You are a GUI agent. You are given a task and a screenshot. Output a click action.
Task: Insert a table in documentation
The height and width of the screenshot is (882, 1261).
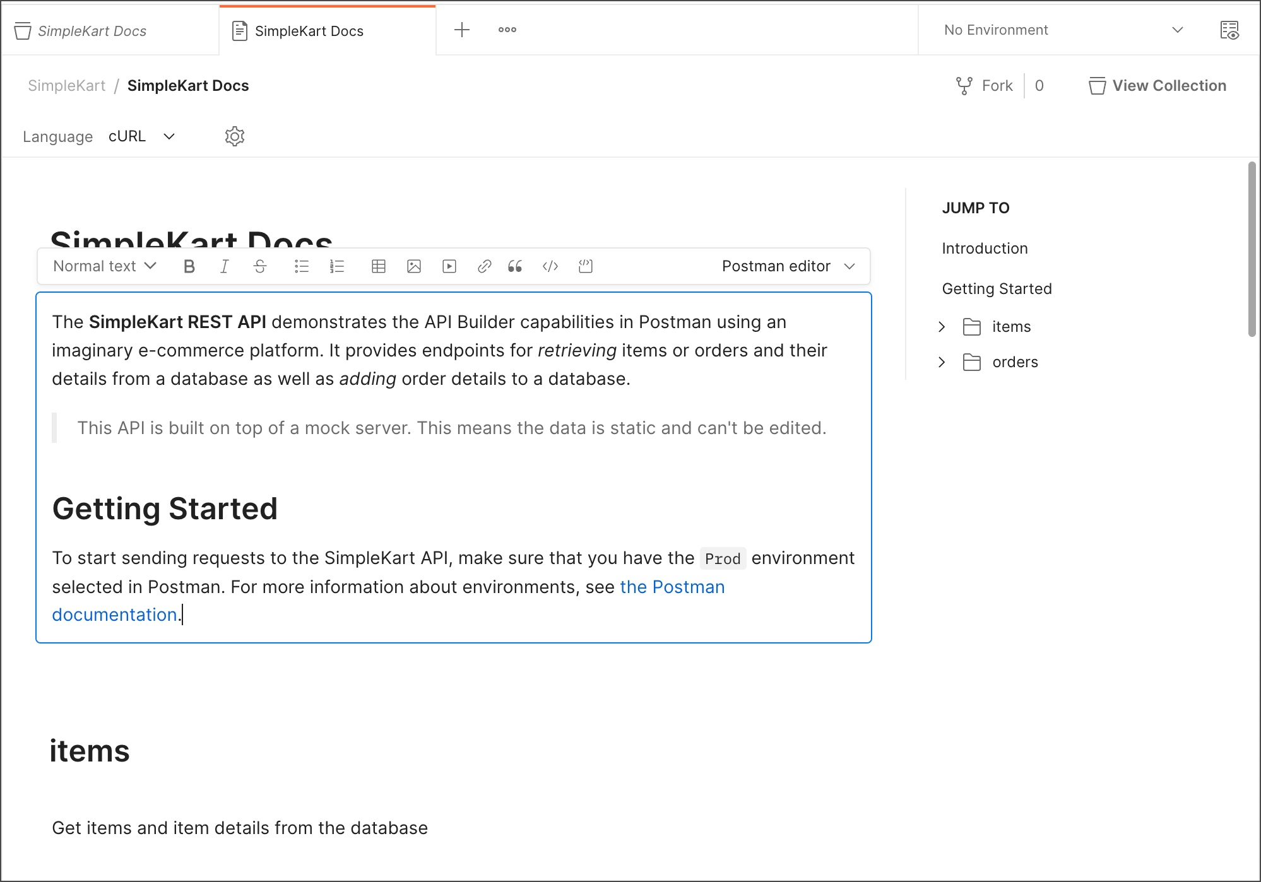(x=379, y=266)
